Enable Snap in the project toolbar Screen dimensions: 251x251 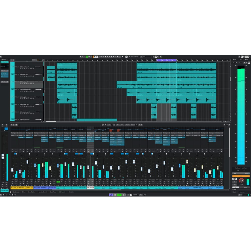tap(127, 56)
